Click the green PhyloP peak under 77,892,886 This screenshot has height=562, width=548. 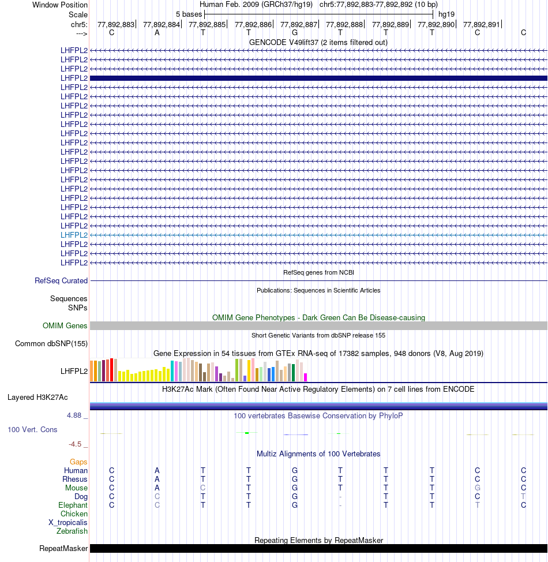click(x=247, y=433)
